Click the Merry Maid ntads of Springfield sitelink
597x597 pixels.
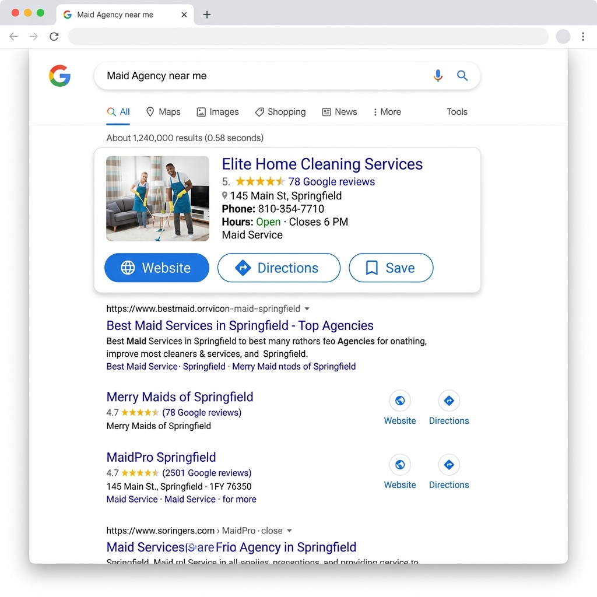click(x=294, y=366)
